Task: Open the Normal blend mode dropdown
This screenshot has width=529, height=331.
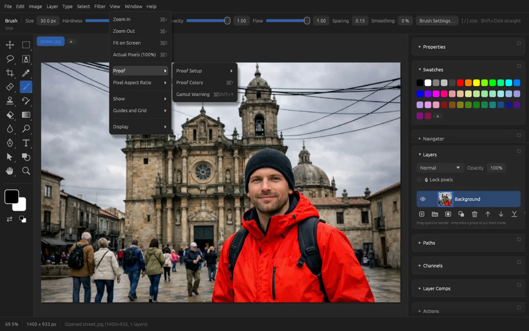Action: (x=440, y=168)
